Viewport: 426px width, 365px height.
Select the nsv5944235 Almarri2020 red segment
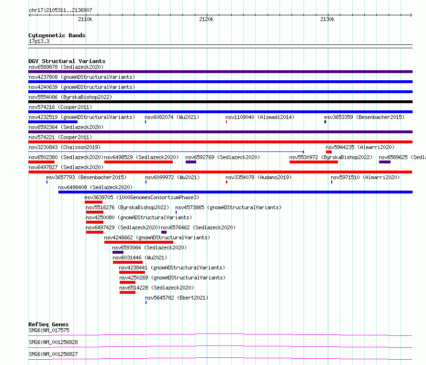[329, 152]
